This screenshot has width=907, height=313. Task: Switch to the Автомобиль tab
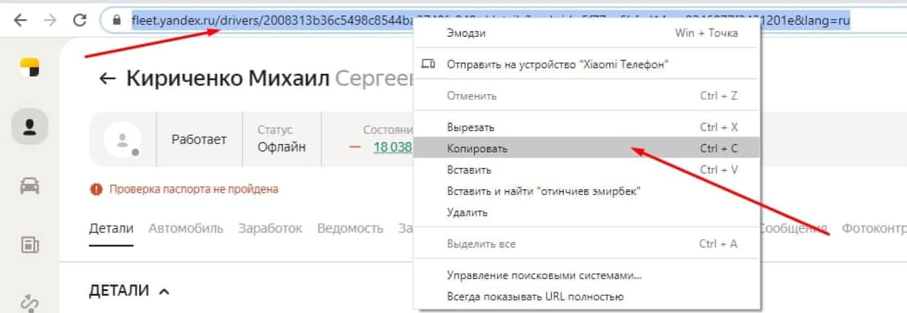click(x=186, y=229)
